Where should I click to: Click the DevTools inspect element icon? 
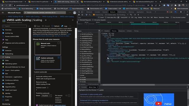(x=79, y=12)
